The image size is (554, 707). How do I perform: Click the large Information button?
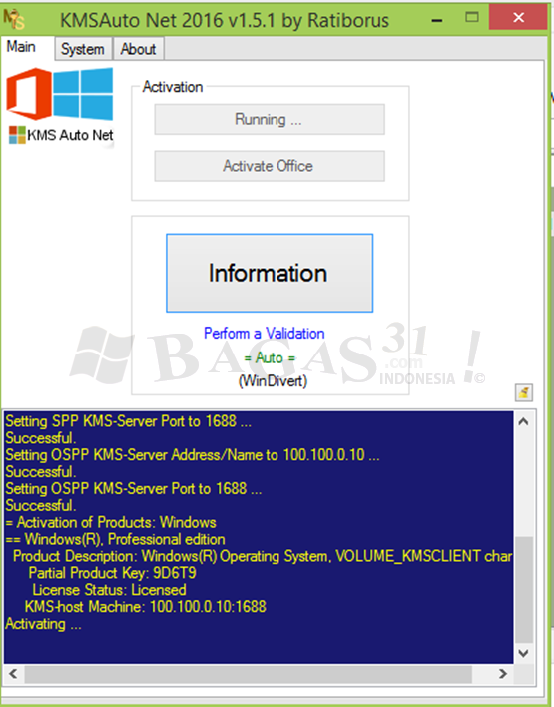[x=270, y=273]
